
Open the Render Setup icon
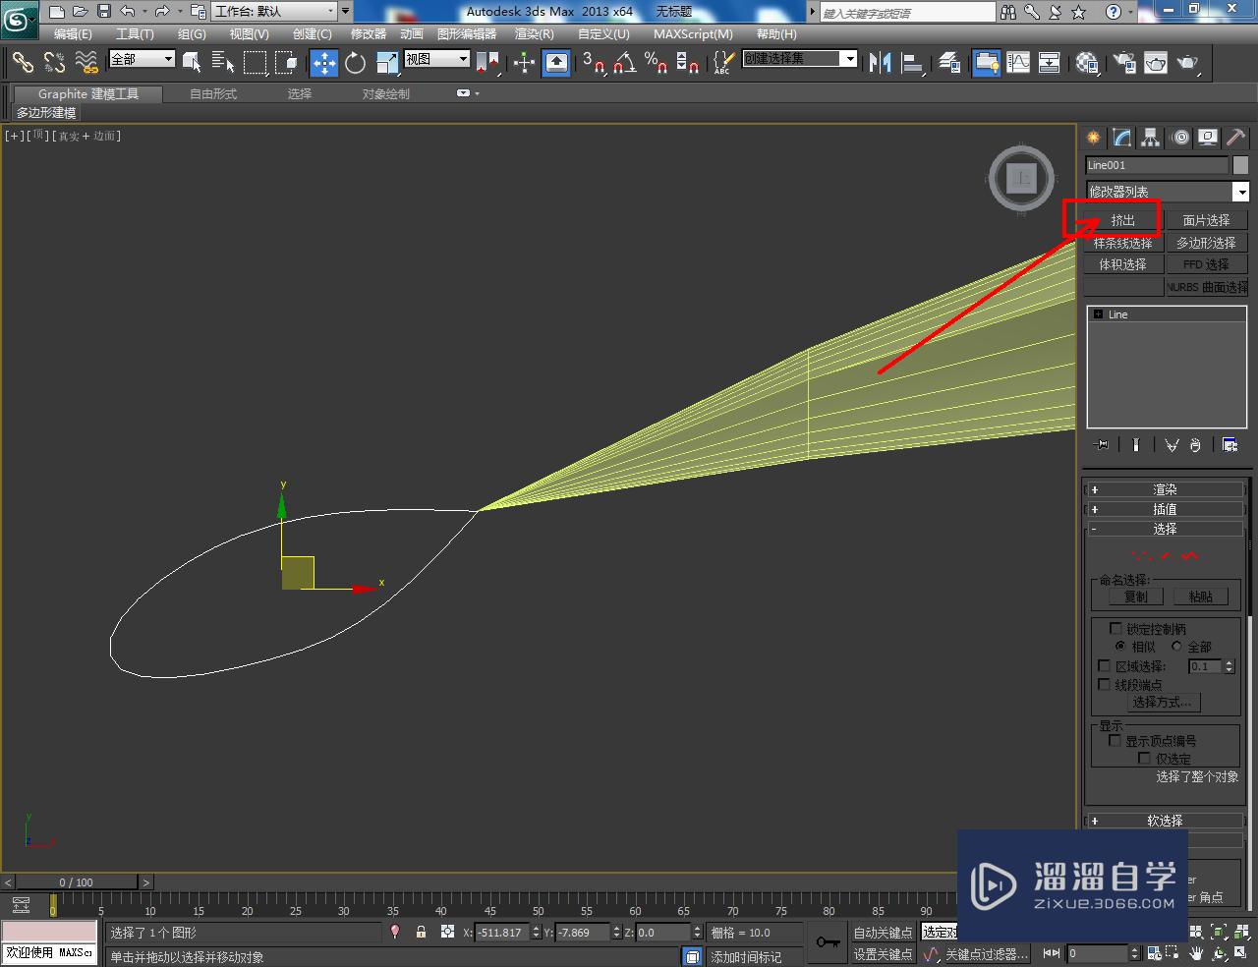(1123, 63)
